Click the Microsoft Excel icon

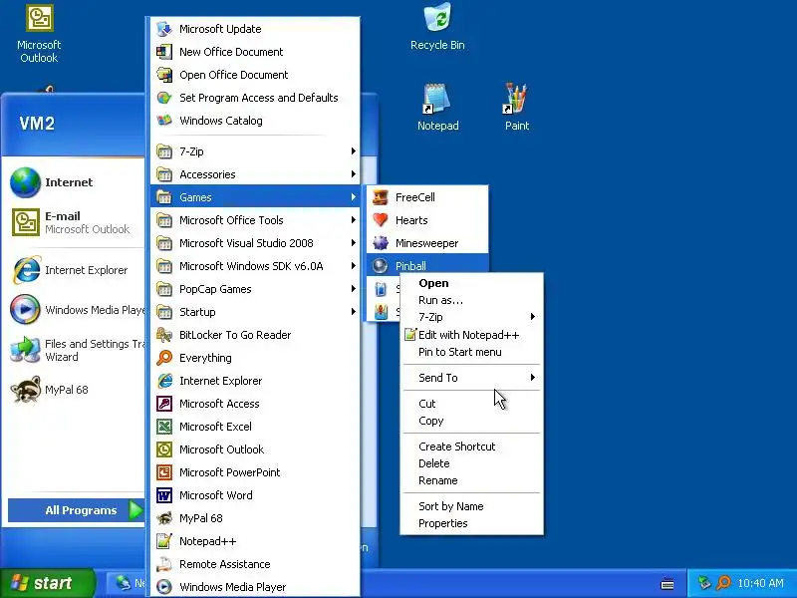[164, 427]
